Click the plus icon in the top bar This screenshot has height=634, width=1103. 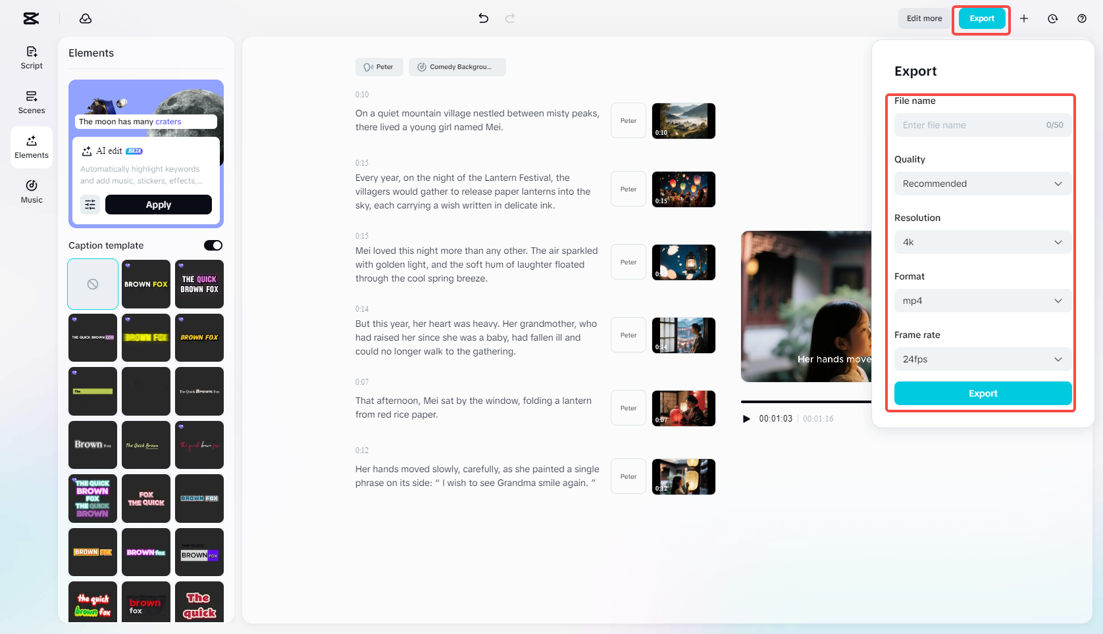pos(1024,18)
